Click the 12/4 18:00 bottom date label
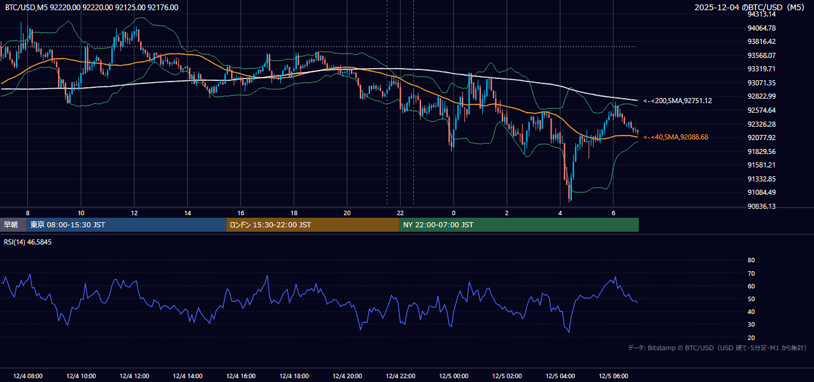 [294, 376]
